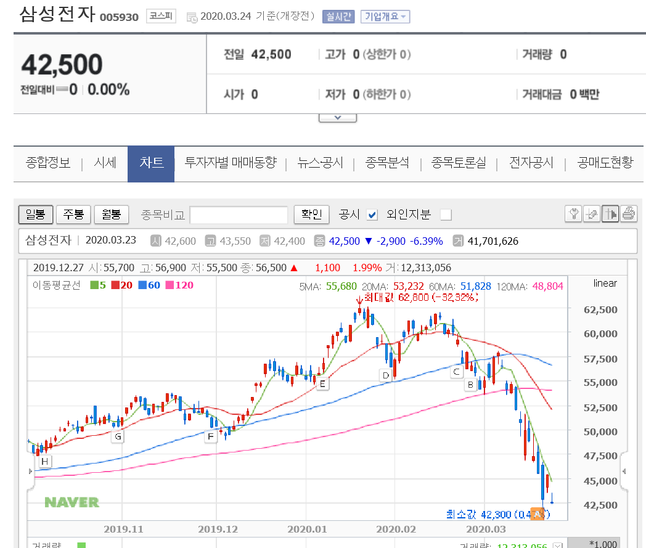Open the 공매도현황 tab

click(x=605, y=163)
